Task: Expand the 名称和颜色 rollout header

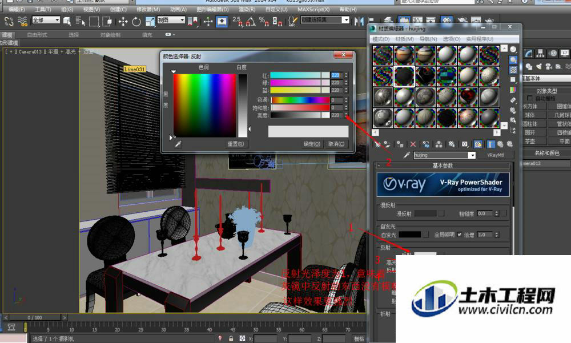Action: tap(546, 153)
